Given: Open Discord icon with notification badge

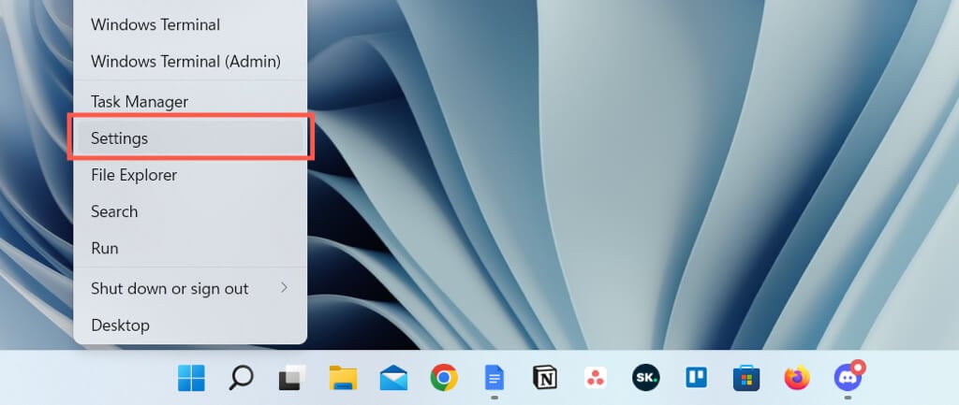Looking at the screenshot, I should tap(848, 377).
